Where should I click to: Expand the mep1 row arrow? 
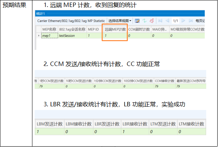(x=39, y=36)
